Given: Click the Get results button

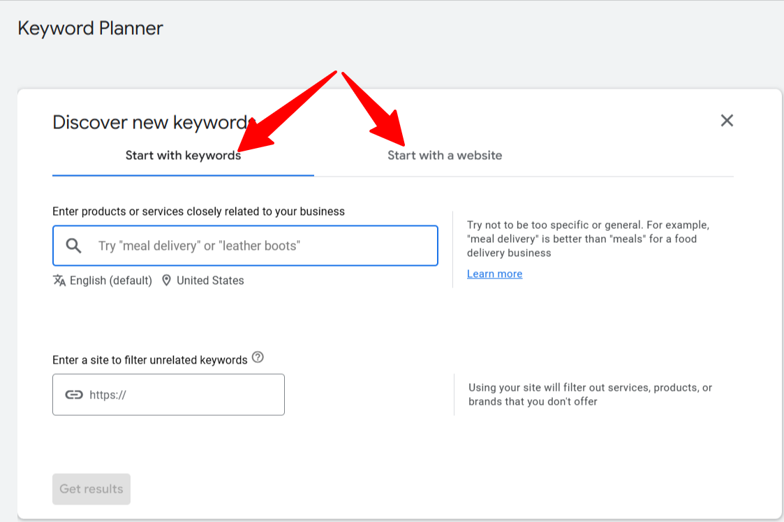Looking at the screenshot, I should coord(91,489).
